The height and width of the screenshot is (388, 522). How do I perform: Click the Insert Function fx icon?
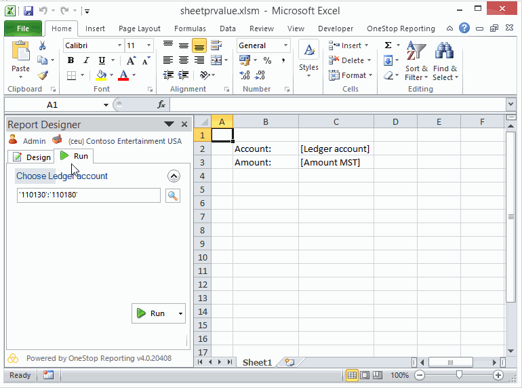click(161, 104)
